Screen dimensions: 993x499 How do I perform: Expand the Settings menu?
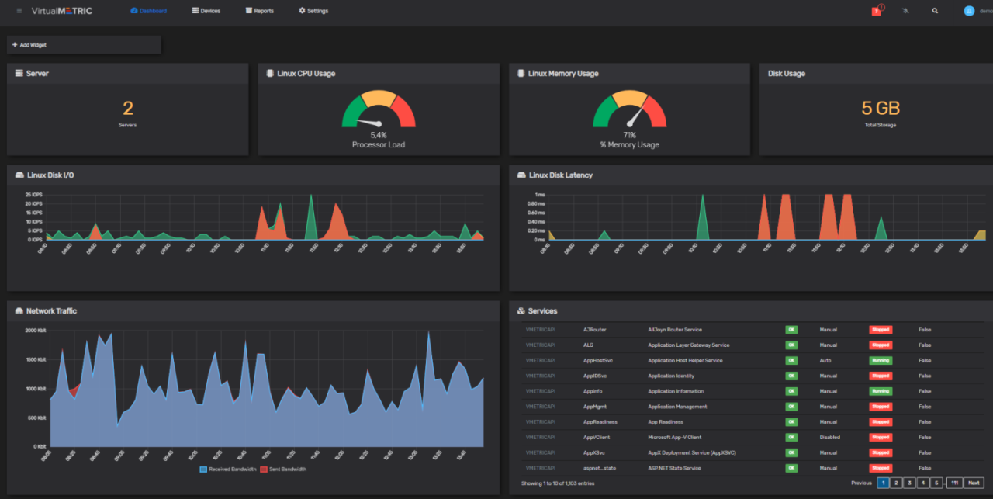313,11
